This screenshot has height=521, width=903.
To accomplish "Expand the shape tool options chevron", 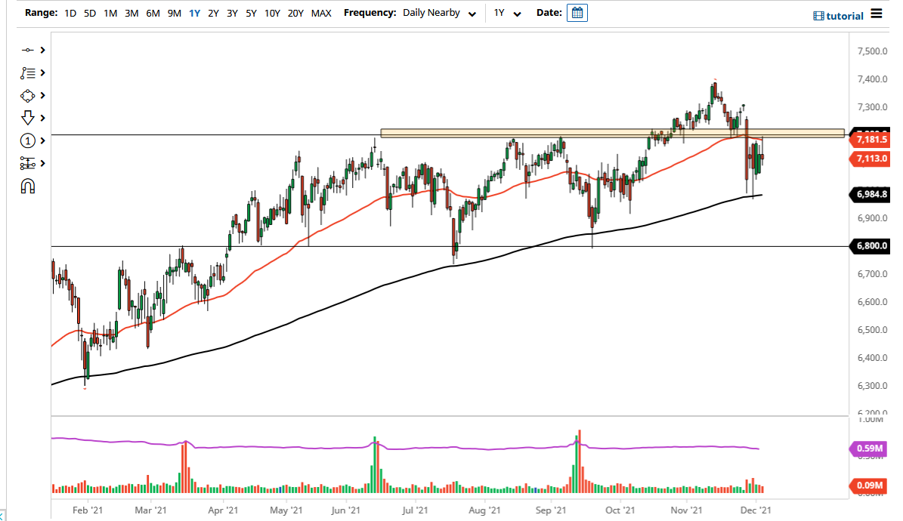I will pyautogui.click(x=43, y=95).
